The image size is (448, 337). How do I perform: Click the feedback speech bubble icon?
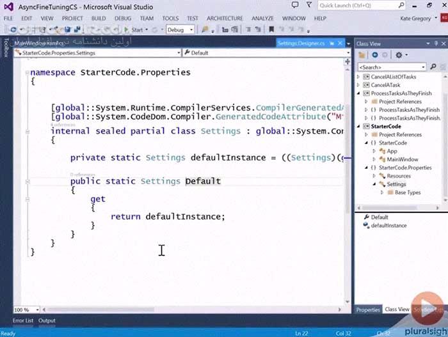(x=295, y=5)
